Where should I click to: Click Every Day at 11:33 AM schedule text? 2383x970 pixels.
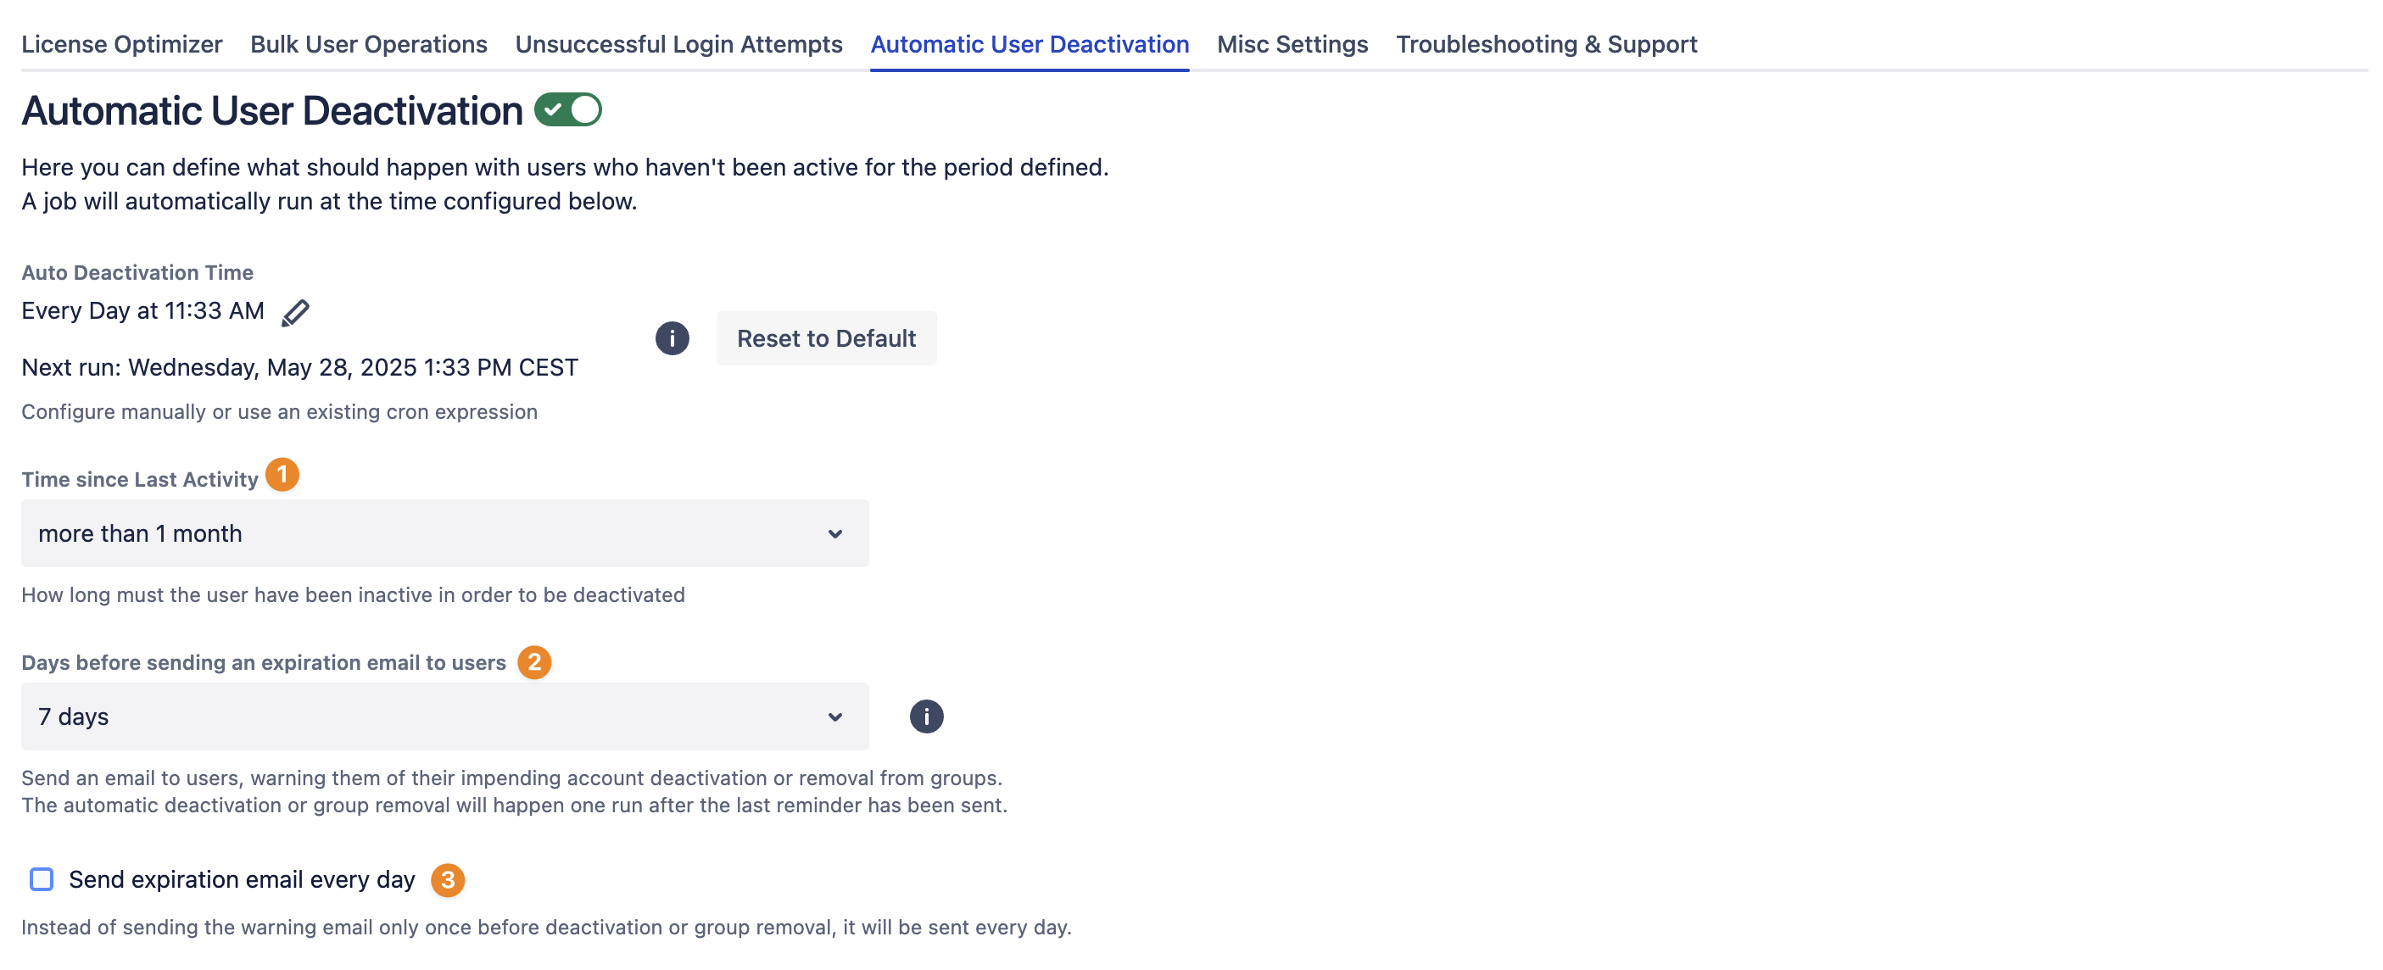pos(142,310)
